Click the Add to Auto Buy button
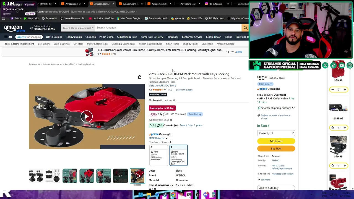The image size is (354, 199). click(x=276, y=188)
